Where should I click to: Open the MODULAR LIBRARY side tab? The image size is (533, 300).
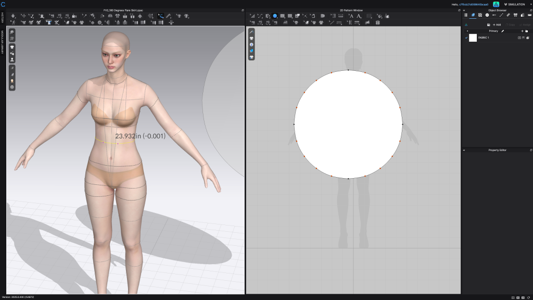click(3, 42)
